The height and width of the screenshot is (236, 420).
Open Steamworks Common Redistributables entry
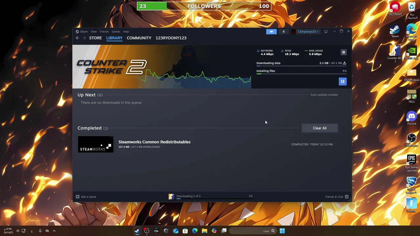point(155,142)
